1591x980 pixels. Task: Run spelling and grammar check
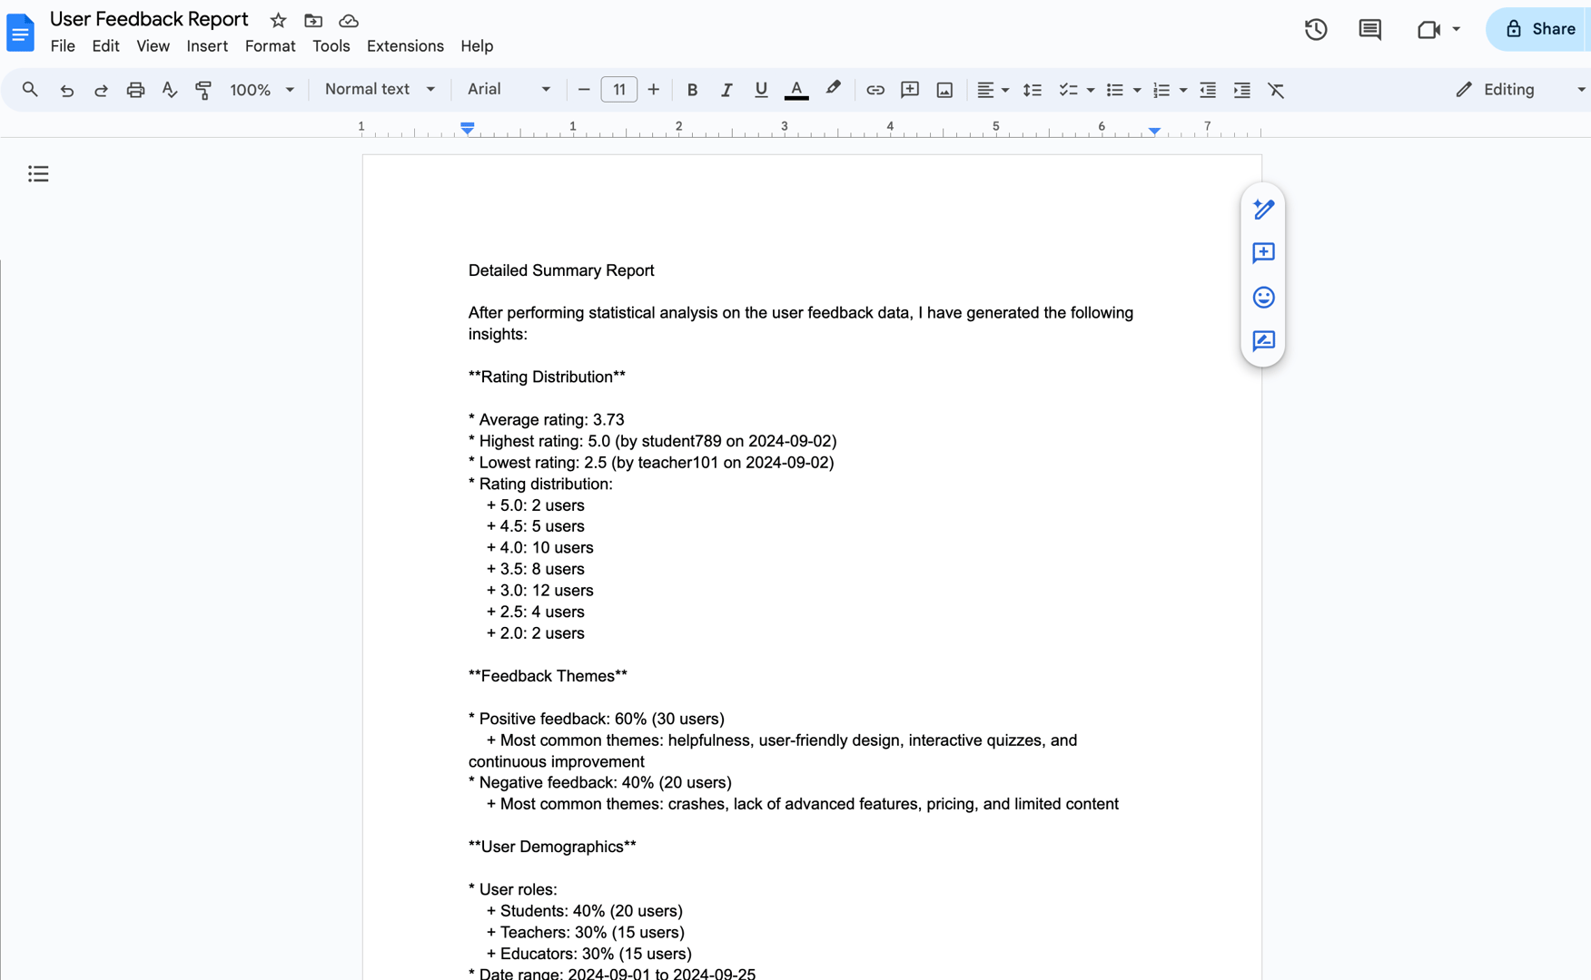coord(169,90)
